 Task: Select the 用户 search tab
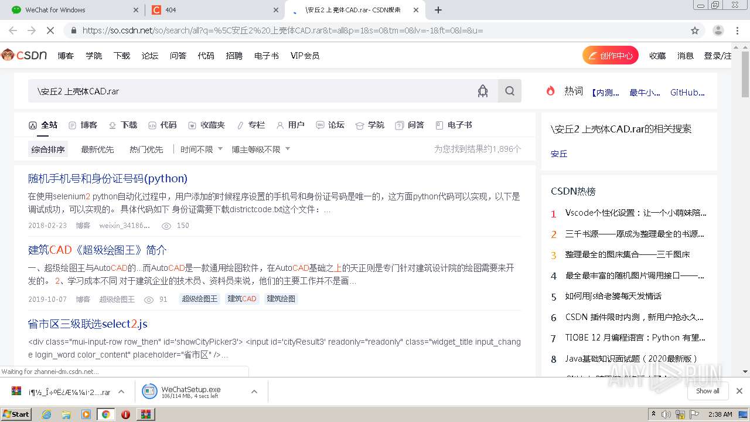click(x=290, y=125)
